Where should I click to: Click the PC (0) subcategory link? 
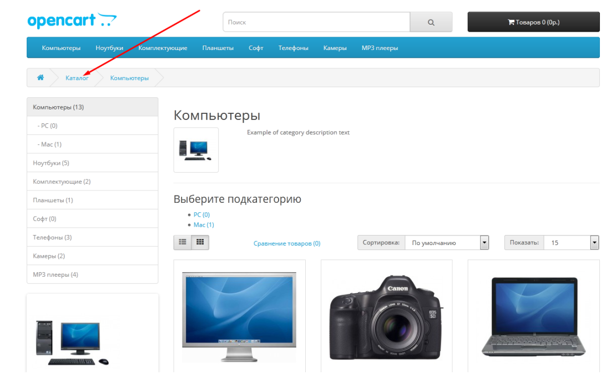click(x=201, y=214)
